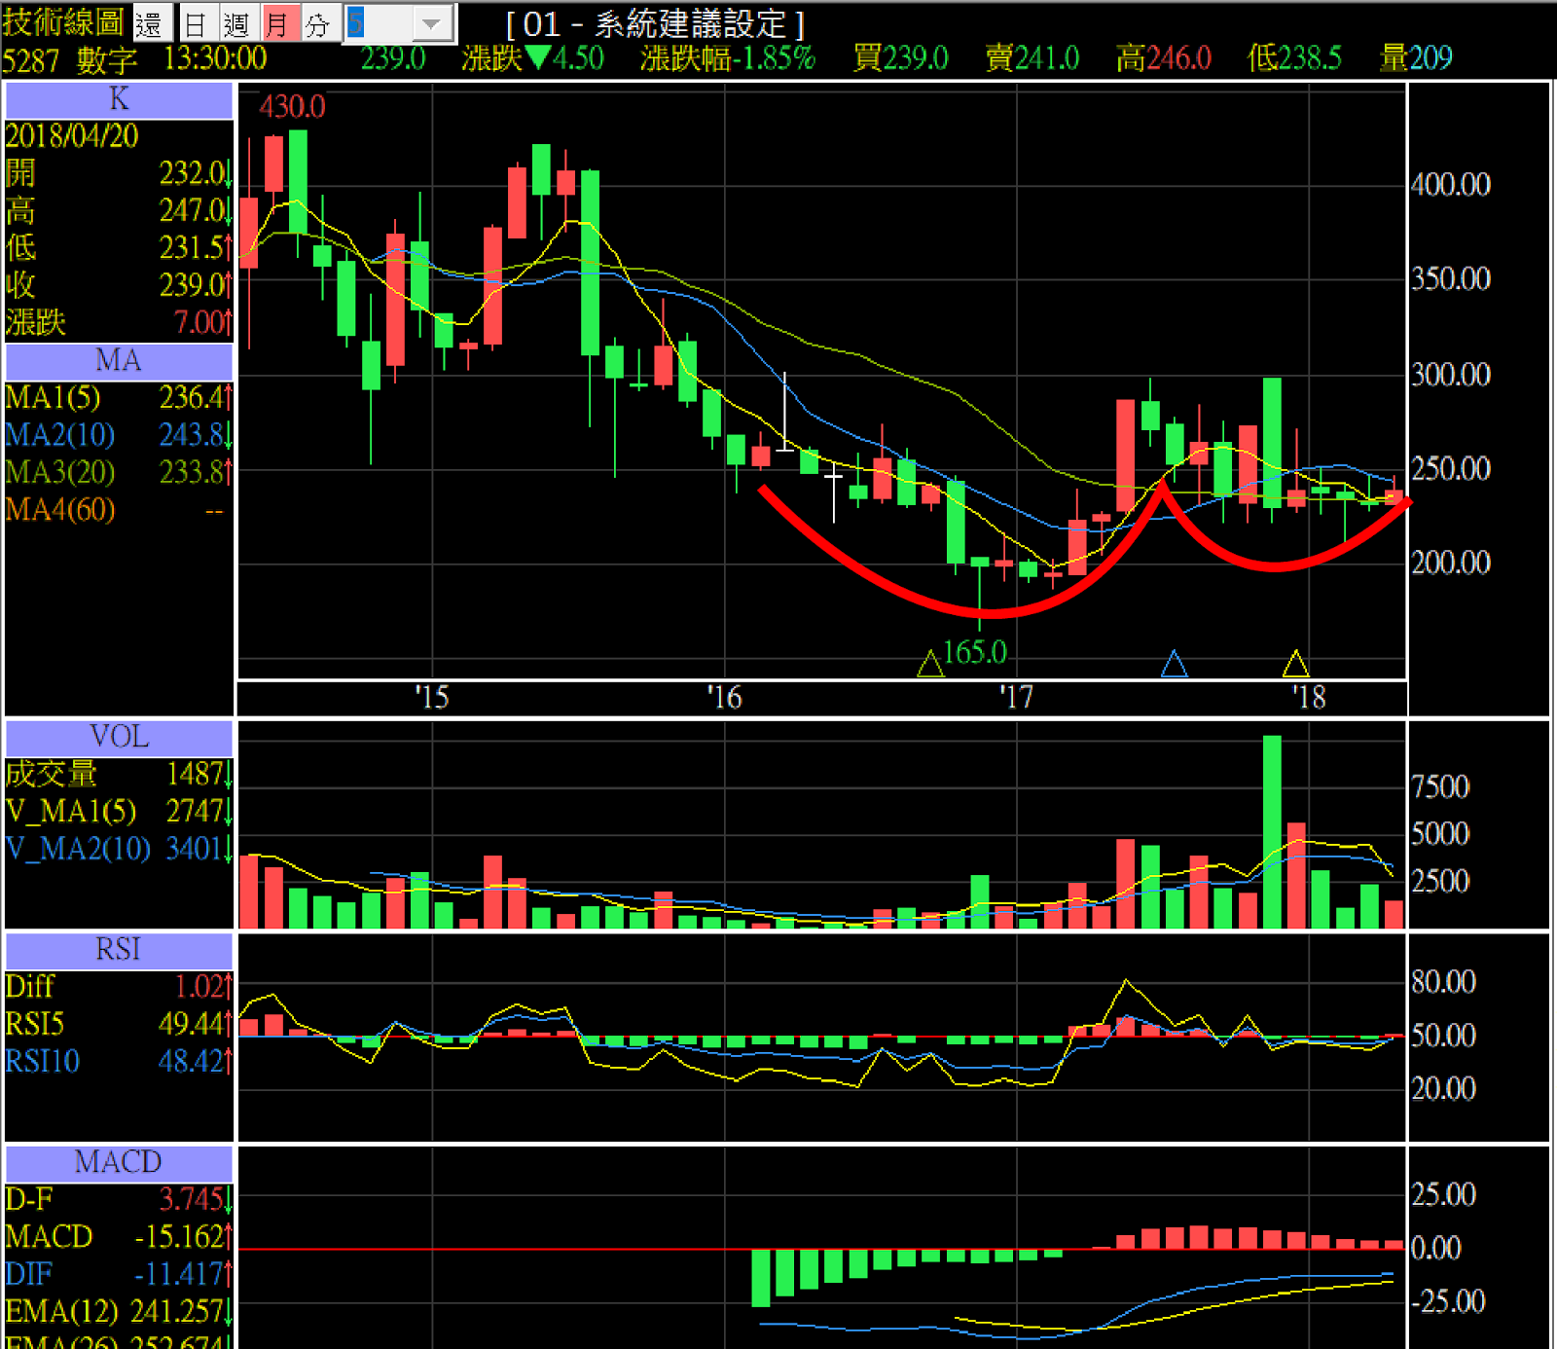Click the 買 239.0 bid price
Image resolution: width=1557 pixels, height=1349 pixels.
point(900,58)
